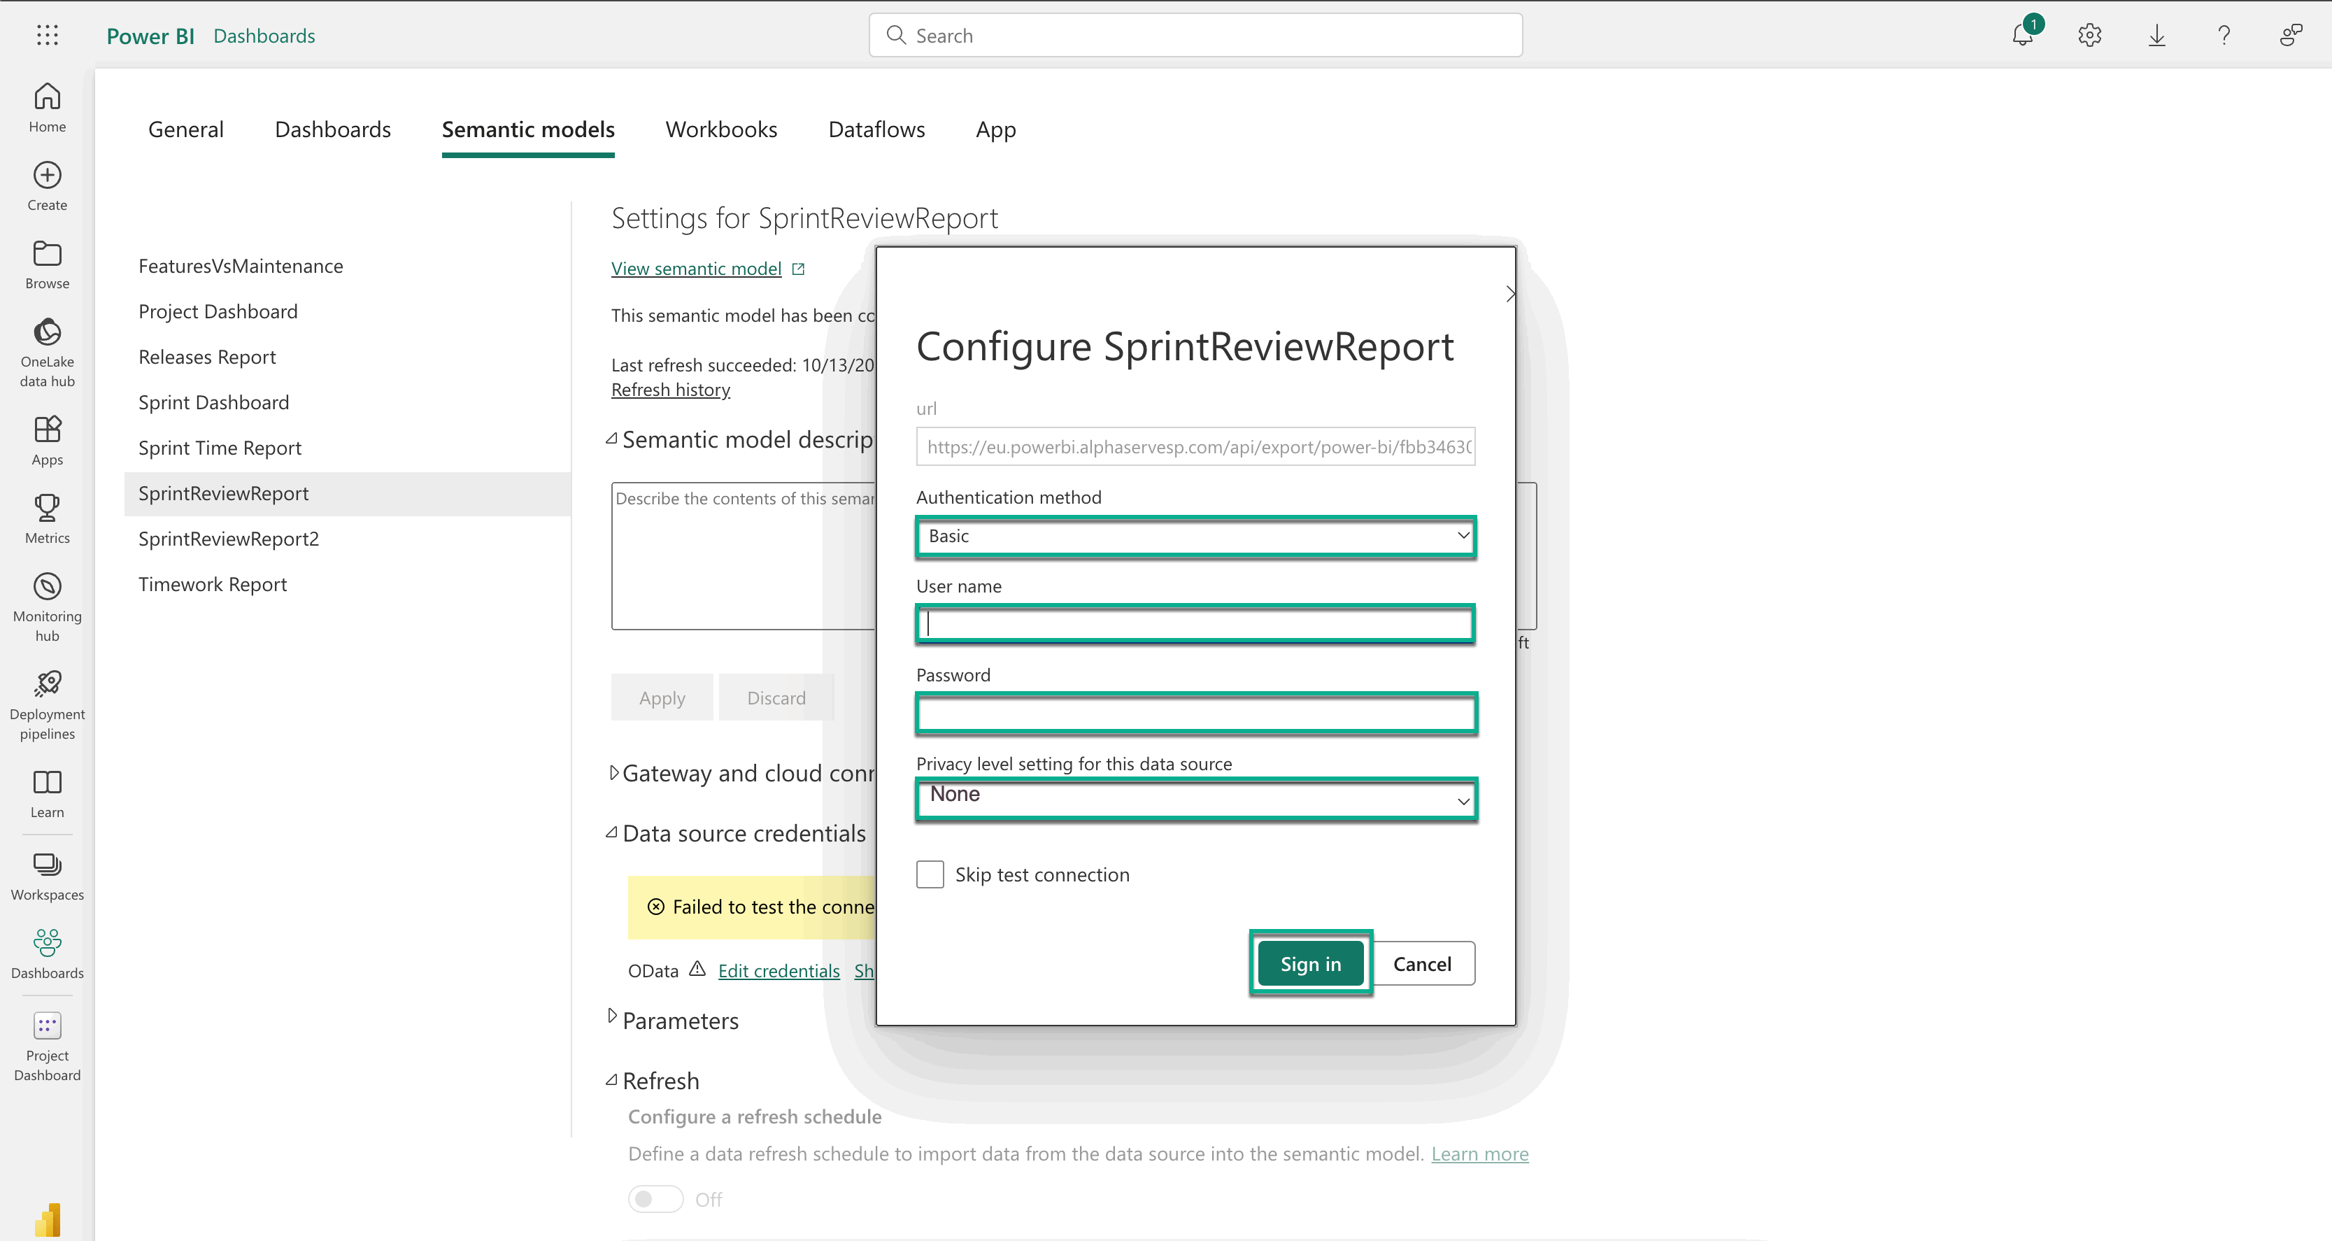Switch to the Workbooks tab

[x=720, y=129]
